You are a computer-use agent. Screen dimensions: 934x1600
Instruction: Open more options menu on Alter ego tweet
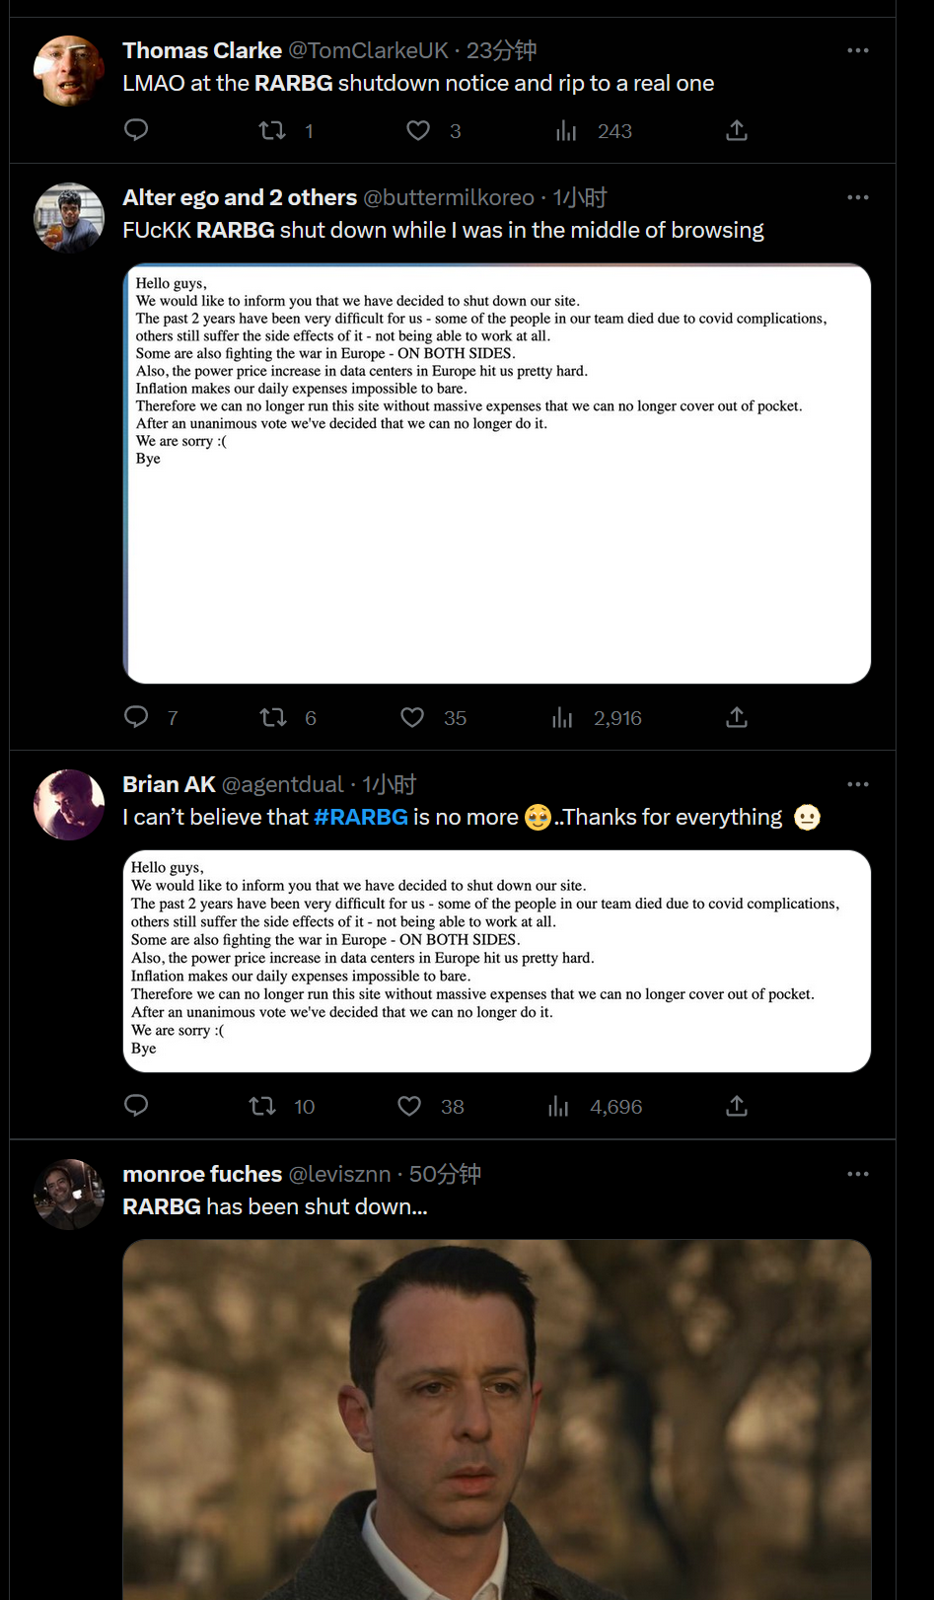[x=858, y=197]
